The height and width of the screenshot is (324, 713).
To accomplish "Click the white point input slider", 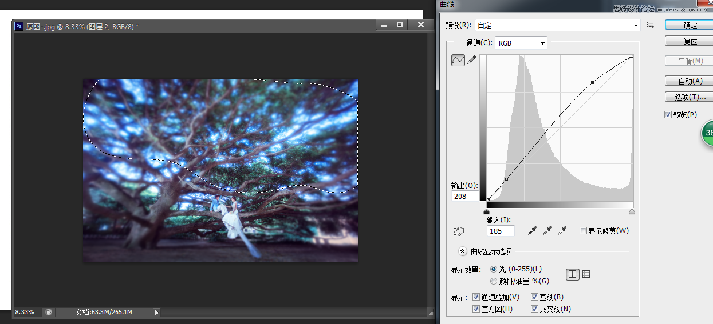I will point(632,211).
